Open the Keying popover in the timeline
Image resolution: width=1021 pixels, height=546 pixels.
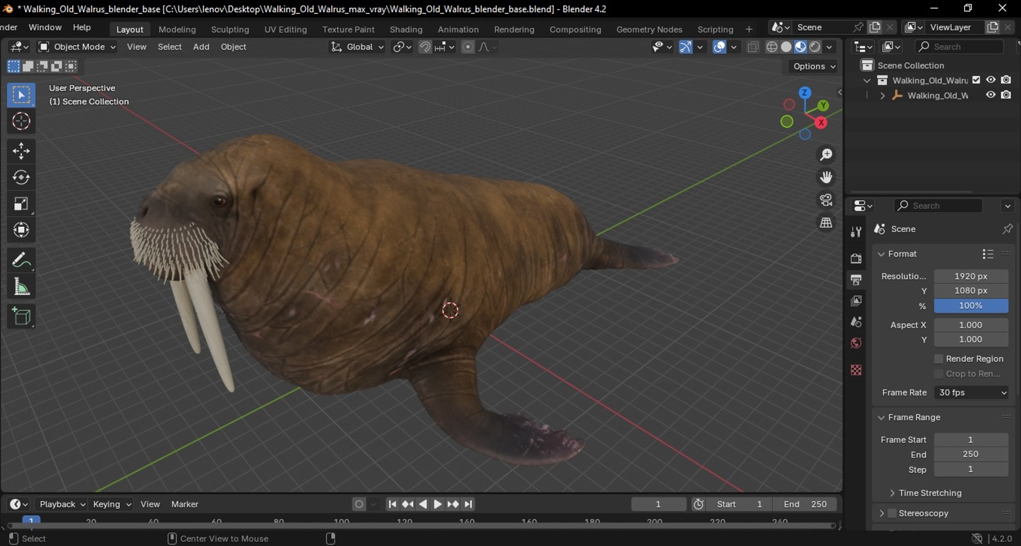point(112,504)
